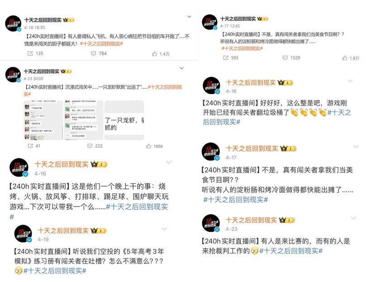Click profile avatar of the 4-23 20:00 post
370x282 pixels.
pos(13,75)
